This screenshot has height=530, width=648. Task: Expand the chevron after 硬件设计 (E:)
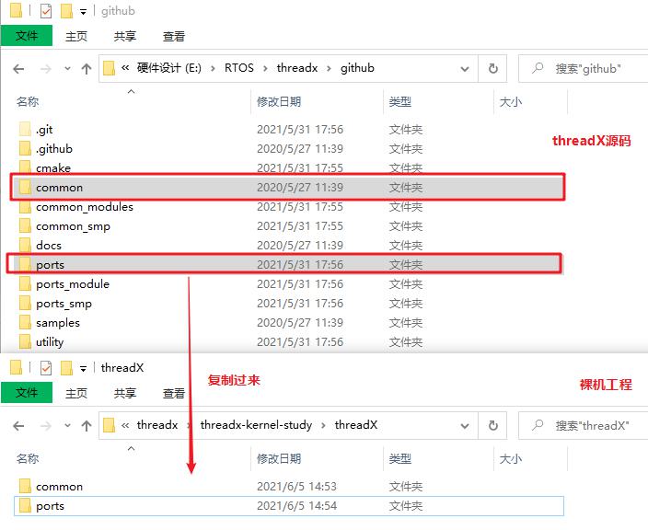(213, 69)
